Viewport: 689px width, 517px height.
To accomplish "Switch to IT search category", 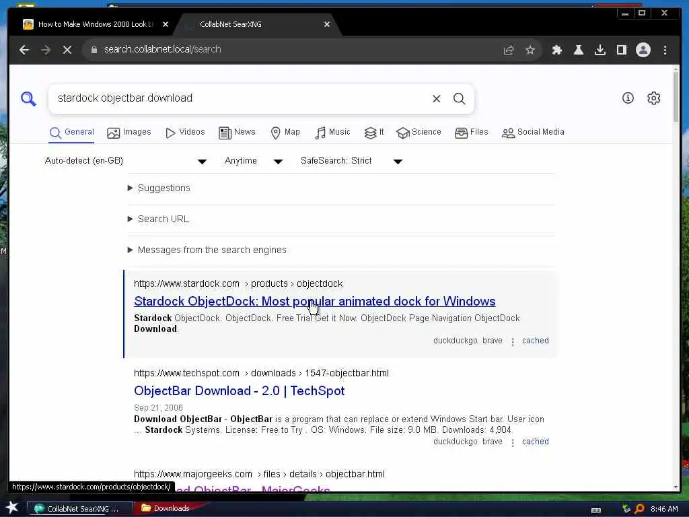I will click(x=374, y=133).
